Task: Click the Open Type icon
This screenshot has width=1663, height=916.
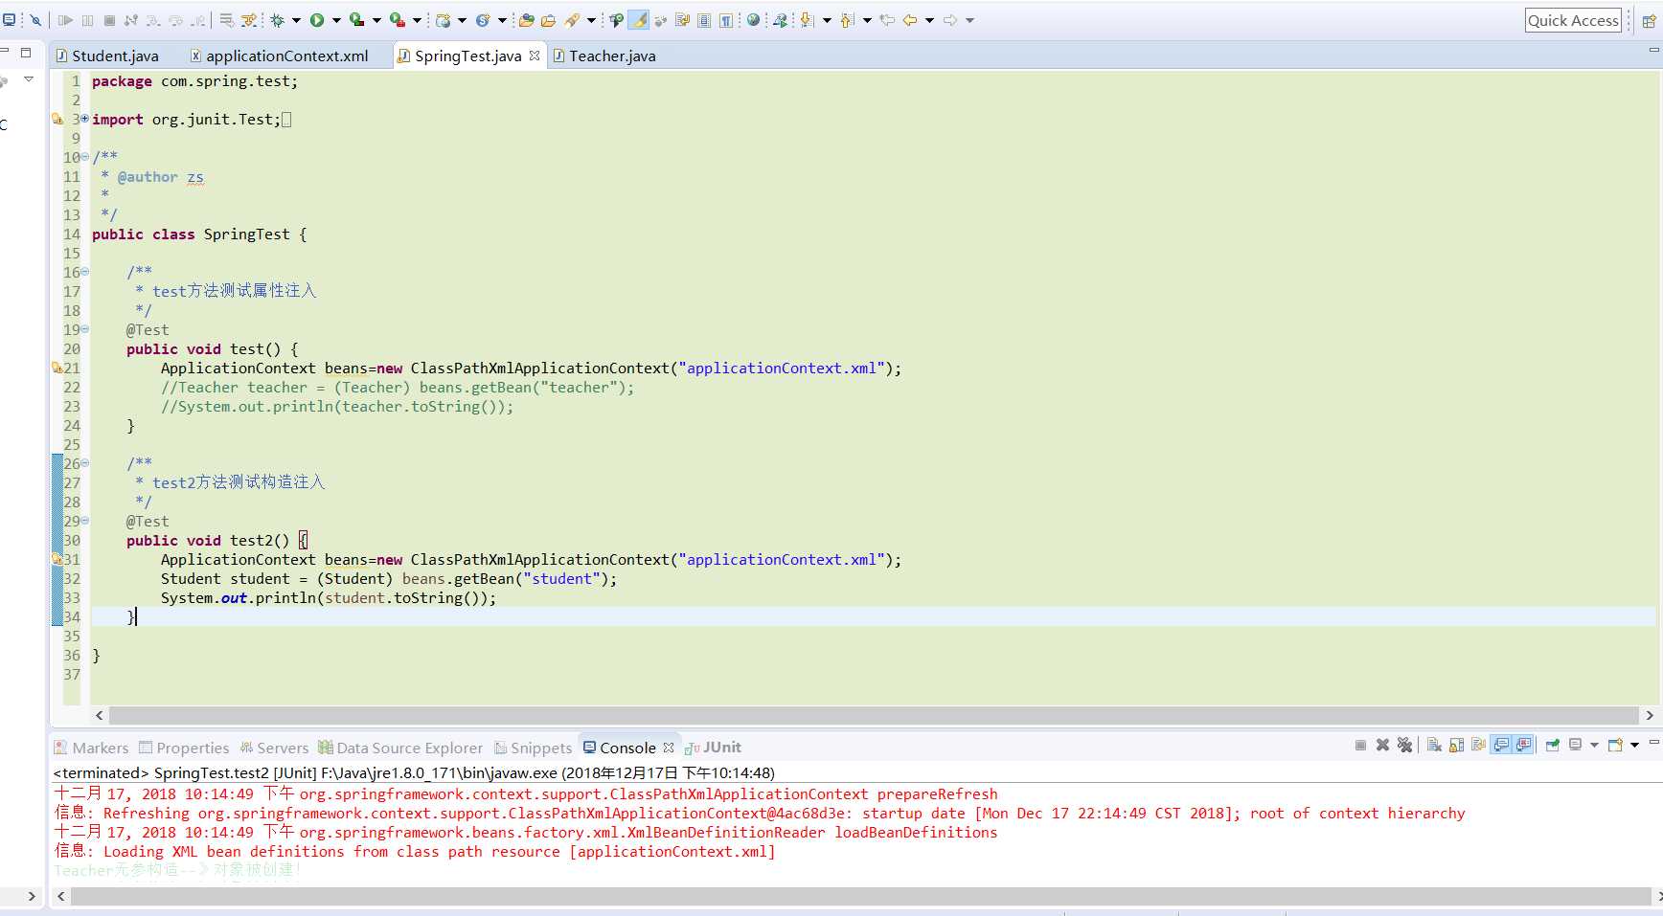Action: click(x=526, y=20)
